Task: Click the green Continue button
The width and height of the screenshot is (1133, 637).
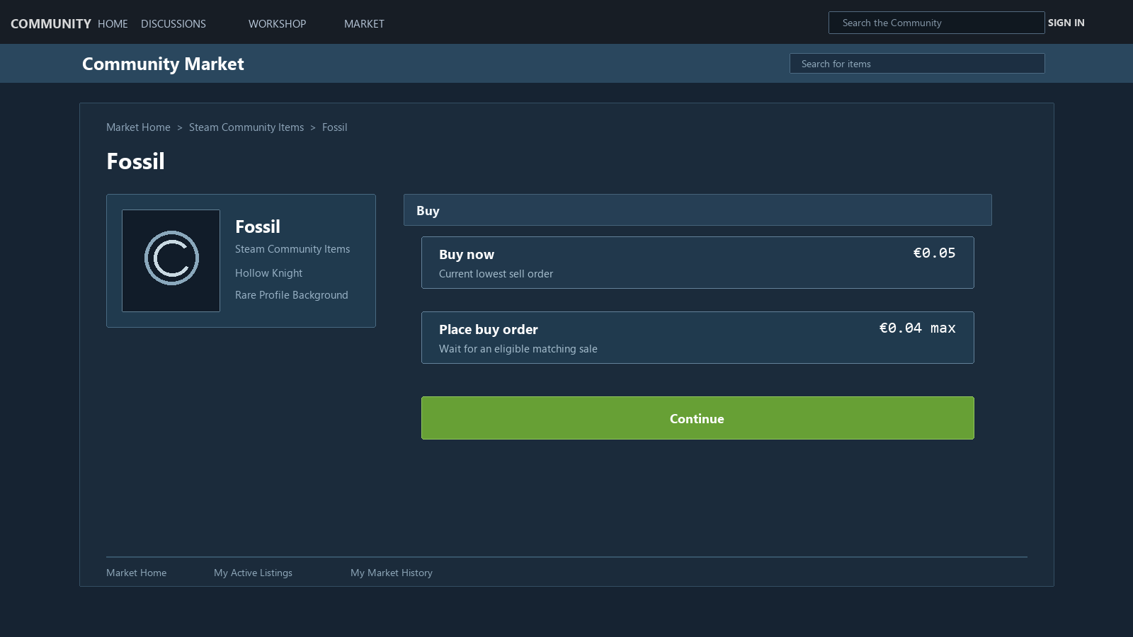Action: click(x=698, y=418)
